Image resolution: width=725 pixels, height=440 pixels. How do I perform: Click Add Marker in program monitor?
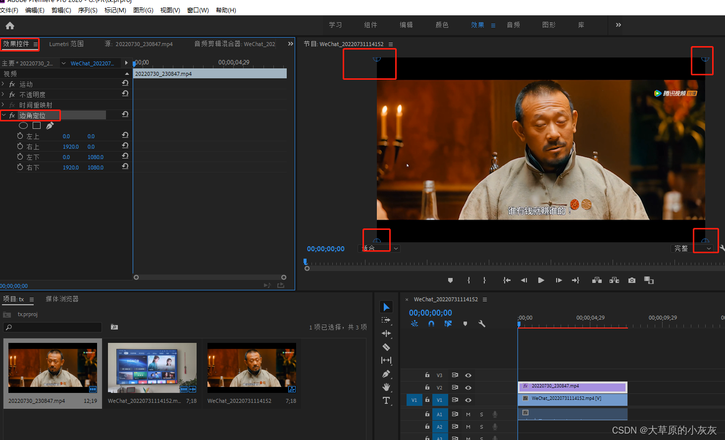point(450,280)
